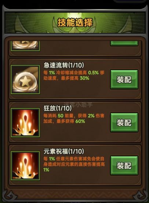149x203 pixels.
Task: Click 装配 next to 元素祝福
Action: coord(124,166)
